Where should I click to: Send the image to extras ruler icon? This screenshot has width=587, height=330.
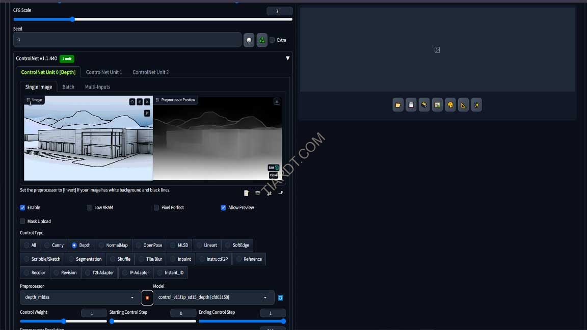(464, 105)
